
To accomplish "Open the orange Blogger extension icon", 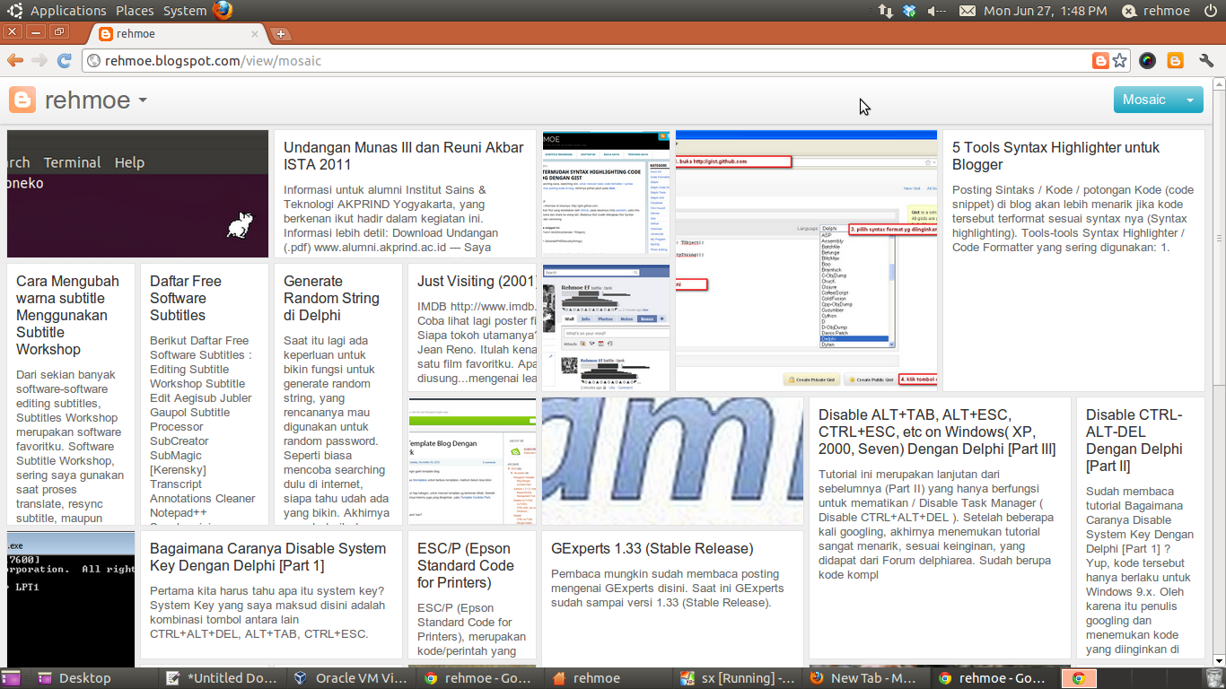I will 1175,61.
